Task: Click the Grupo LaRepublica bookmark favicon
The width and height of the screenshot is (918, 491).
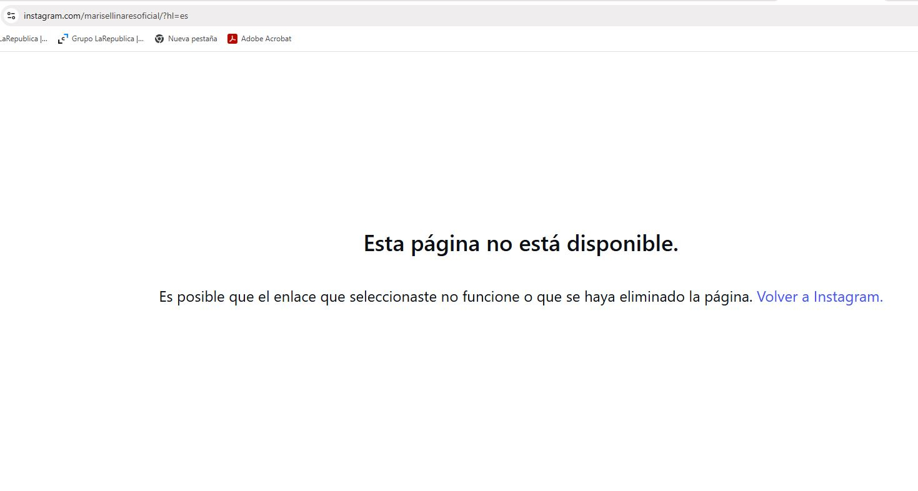Action: pos(62,39)
